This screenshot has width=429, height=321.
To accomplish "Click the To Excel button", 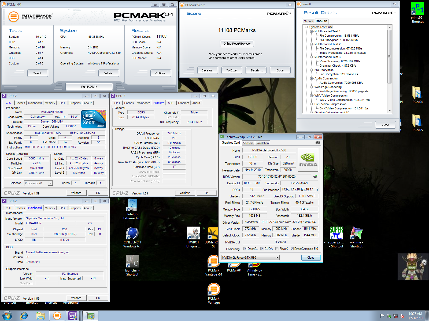I will [232, 70].
